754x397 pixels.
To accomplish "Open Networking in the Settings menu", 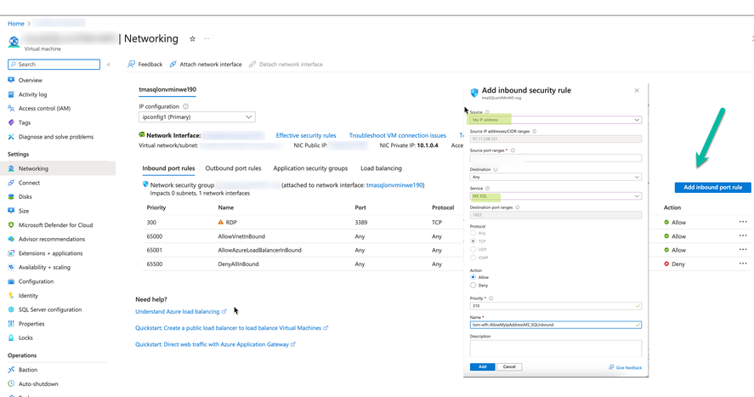I will [58, 168].
